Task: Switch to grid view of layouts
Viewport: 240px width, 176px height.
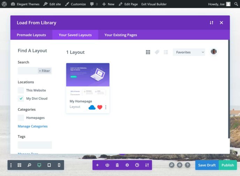Action: (148, 52)
